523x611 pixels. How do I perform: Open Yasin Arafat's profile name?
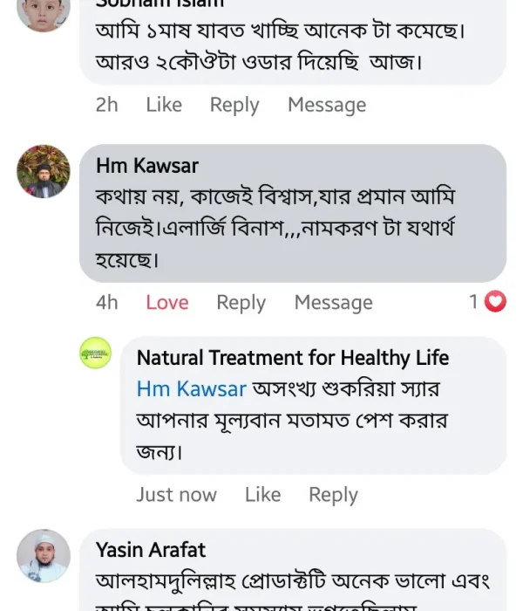(x=151, y=550)
